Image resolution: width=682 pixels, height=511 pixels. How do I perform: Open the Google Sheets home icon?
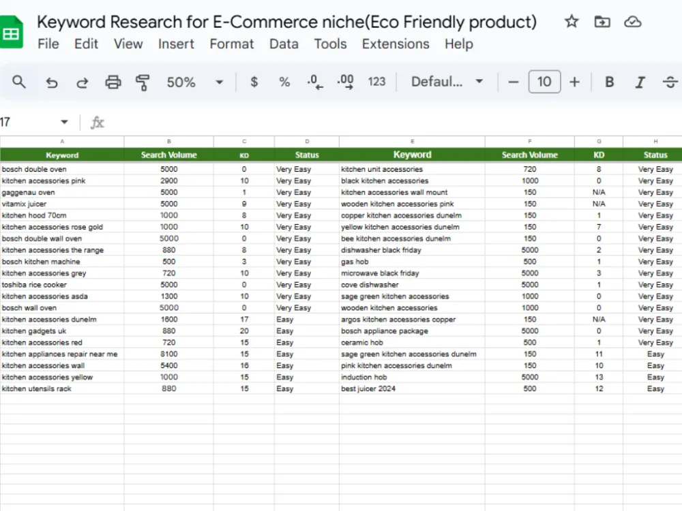[x=11, y=33]
